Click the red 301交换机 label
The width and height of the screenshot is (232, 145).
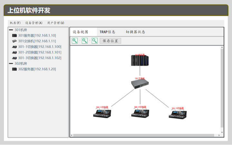tap(140, 78)
